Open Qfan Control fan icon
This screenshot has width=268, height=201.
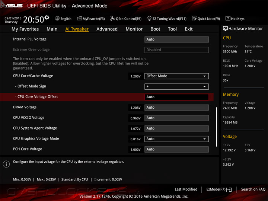[x=112, y=18]
